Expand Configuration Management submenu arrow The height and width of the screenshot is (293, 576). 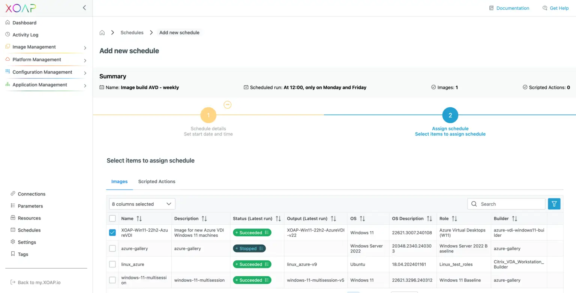[x=85, y=73]
